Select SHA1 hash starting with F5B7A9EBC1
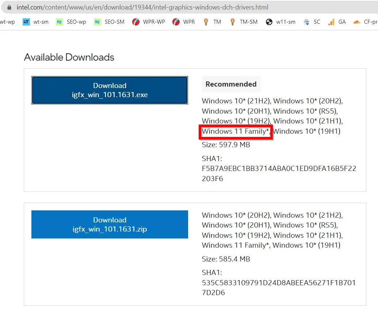The height and width of the screenshot is (317, 378). tap(279, 173)
